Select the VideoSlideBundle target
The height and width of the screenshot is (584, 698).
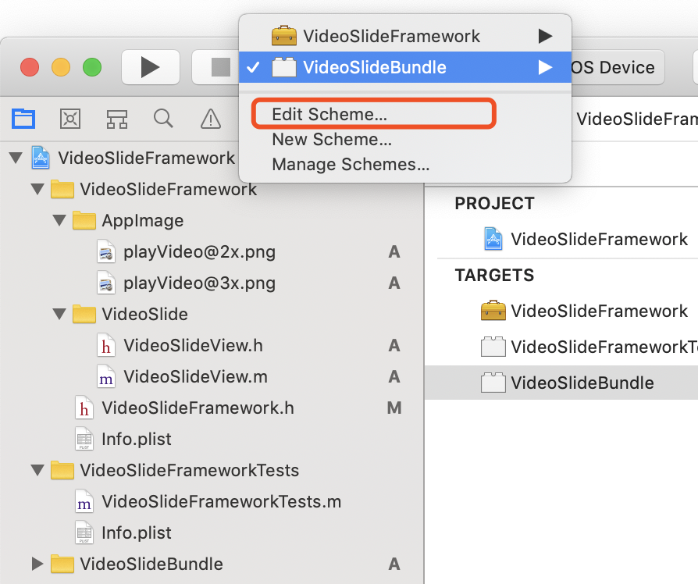582,383
